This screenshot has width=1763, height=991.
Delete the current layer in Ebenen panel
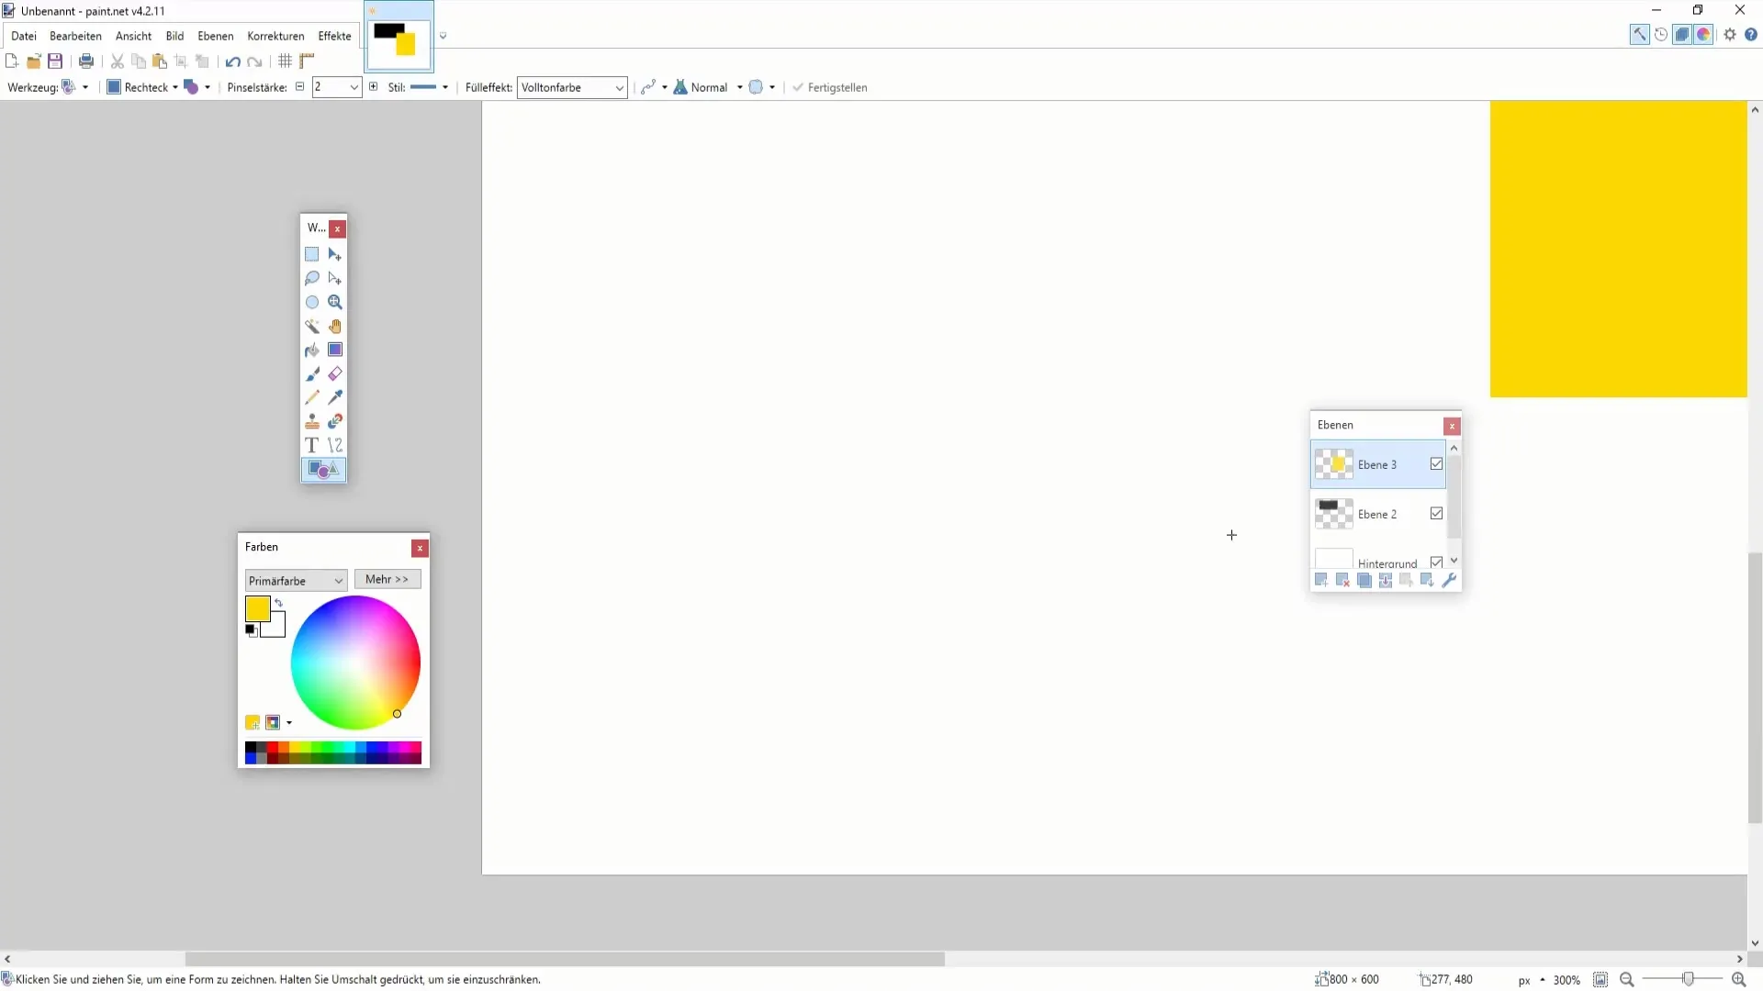[x=1342, y=580]
